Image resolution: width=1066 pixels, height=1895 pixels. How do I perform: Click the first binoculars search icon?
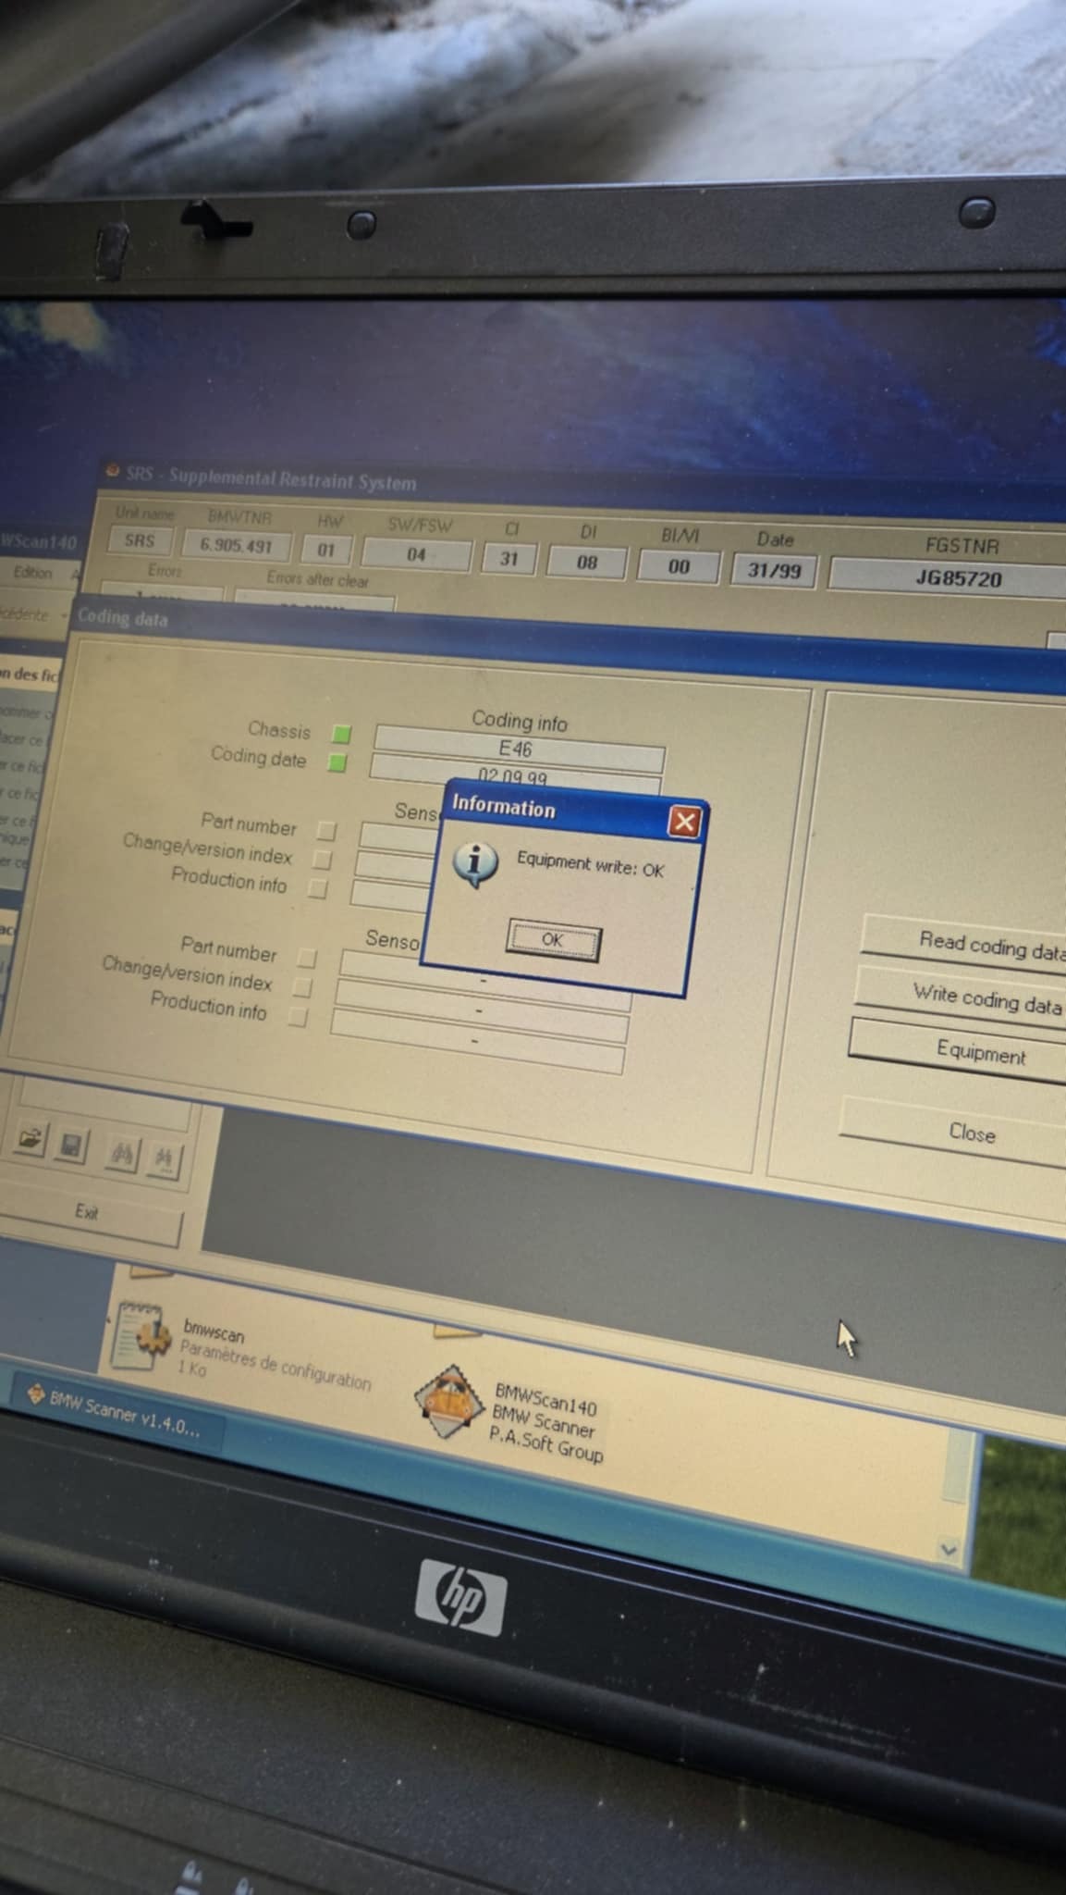pyautogui.click(x=123, y=1154)
